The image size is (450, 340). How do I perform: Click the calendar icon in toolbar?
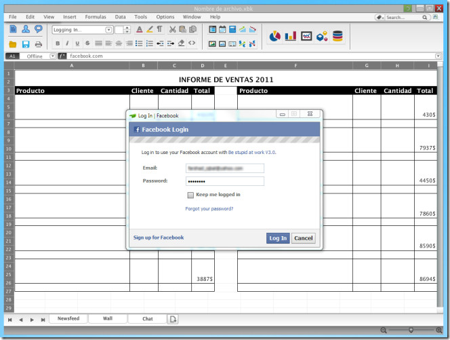pyautogui.click(x=222, y=29)
